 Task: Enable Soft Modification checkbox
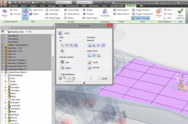59,74
